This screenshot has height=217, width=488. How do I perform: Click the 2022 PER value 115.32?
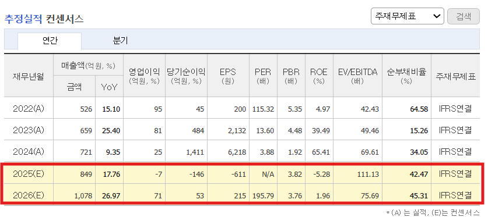coord(264,109)
